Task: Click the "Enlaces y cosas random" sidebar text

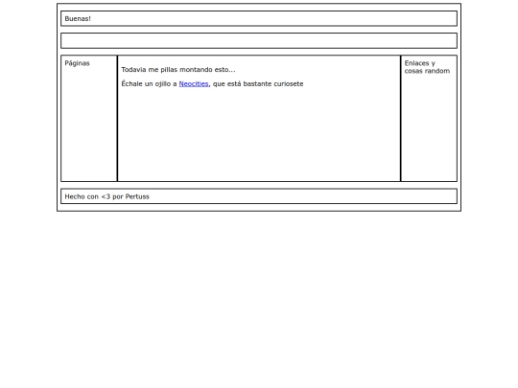Action: click(x=427, y=67)
